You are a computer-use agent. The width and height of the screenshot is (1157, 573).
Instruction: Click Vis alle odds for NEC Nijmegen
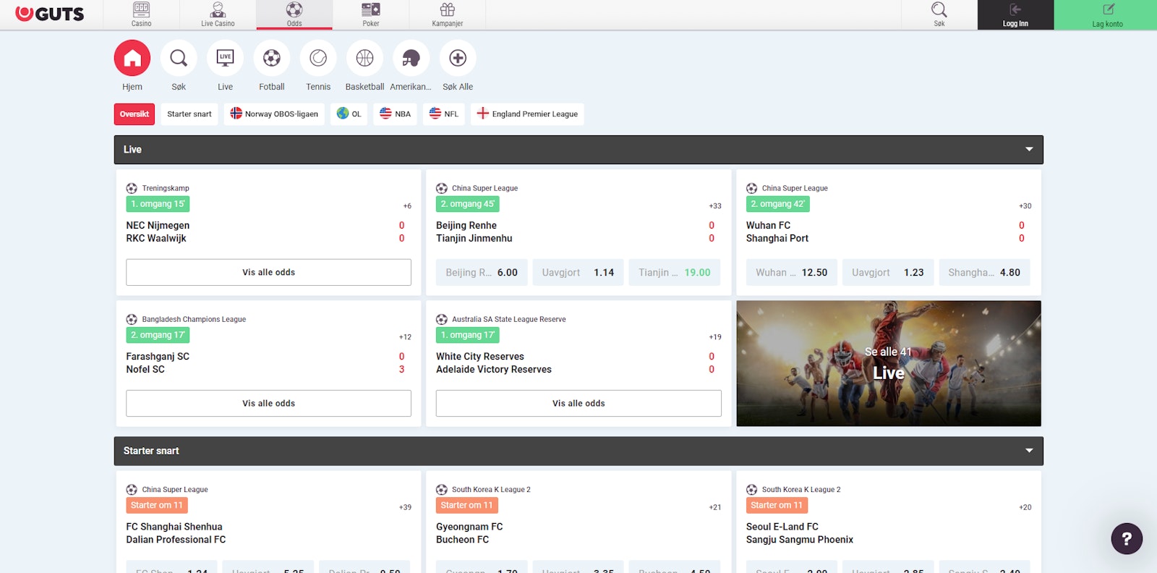268,272
